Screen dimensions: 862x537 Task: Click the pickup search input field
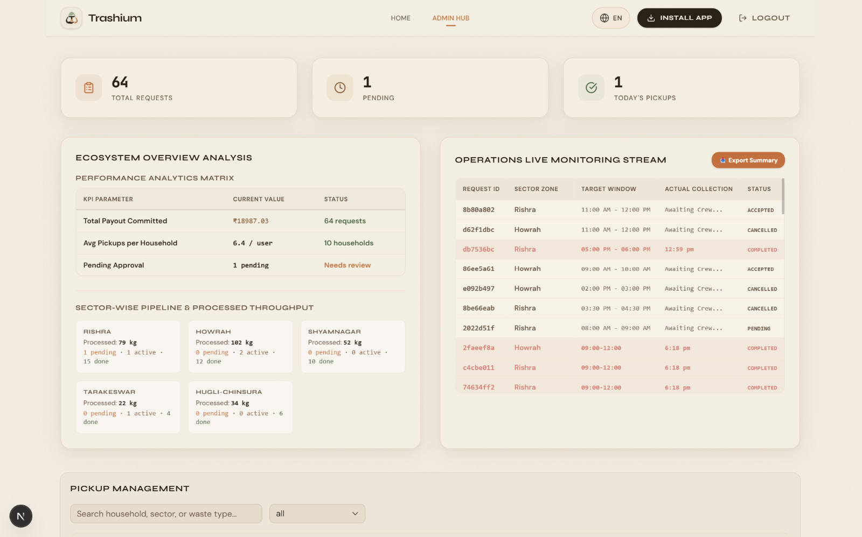166,514
